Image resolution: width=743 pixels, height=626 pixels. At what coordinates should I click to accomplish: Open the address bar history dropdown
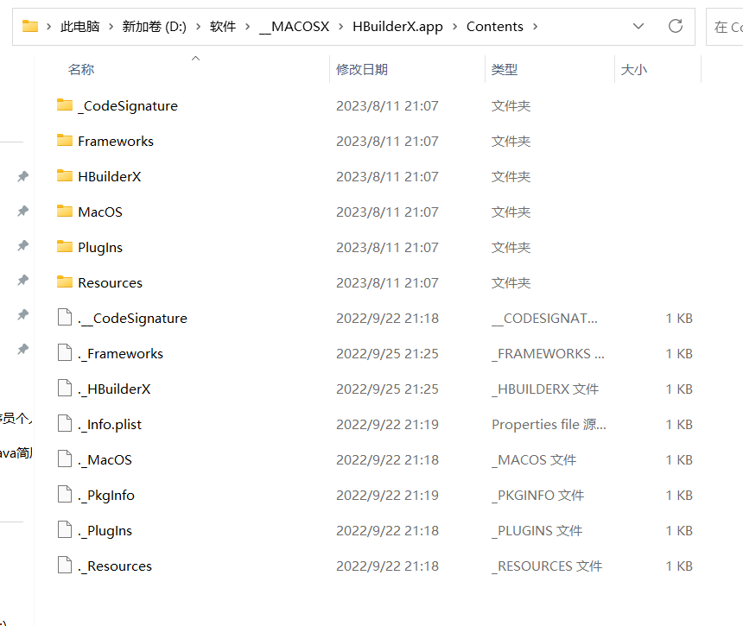pyautogui.click(x=638, y=27)
